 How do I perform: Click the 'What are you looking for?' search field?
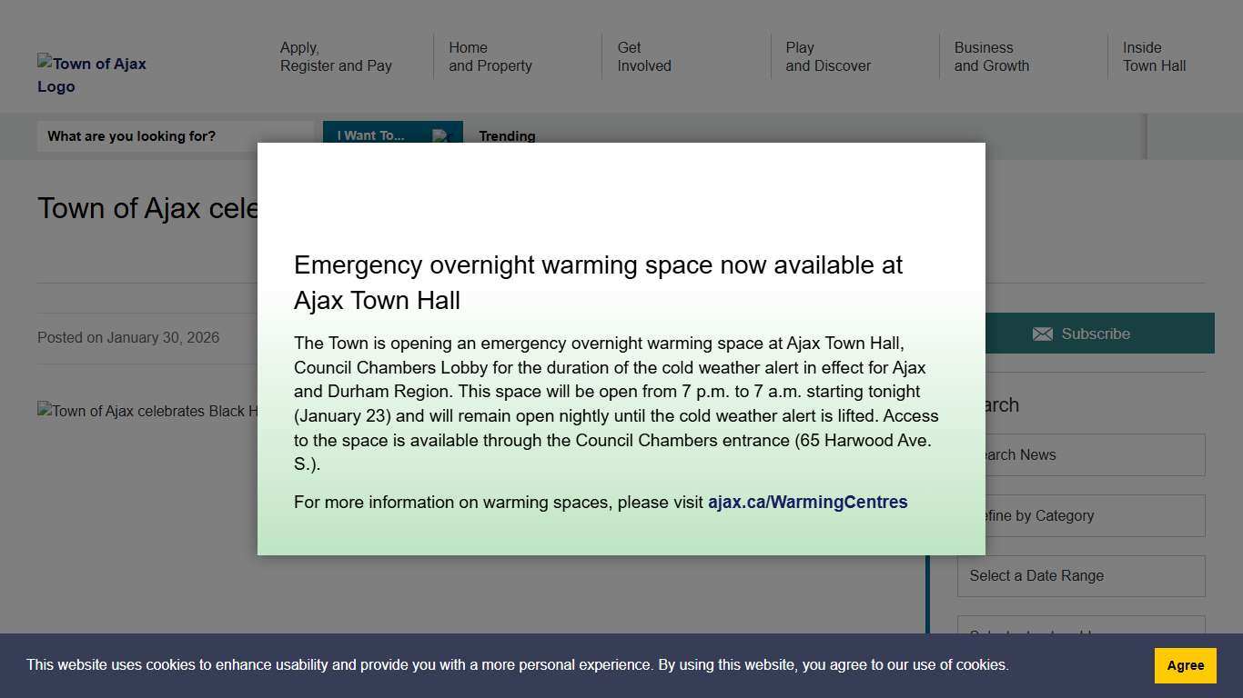pos(175,136)
